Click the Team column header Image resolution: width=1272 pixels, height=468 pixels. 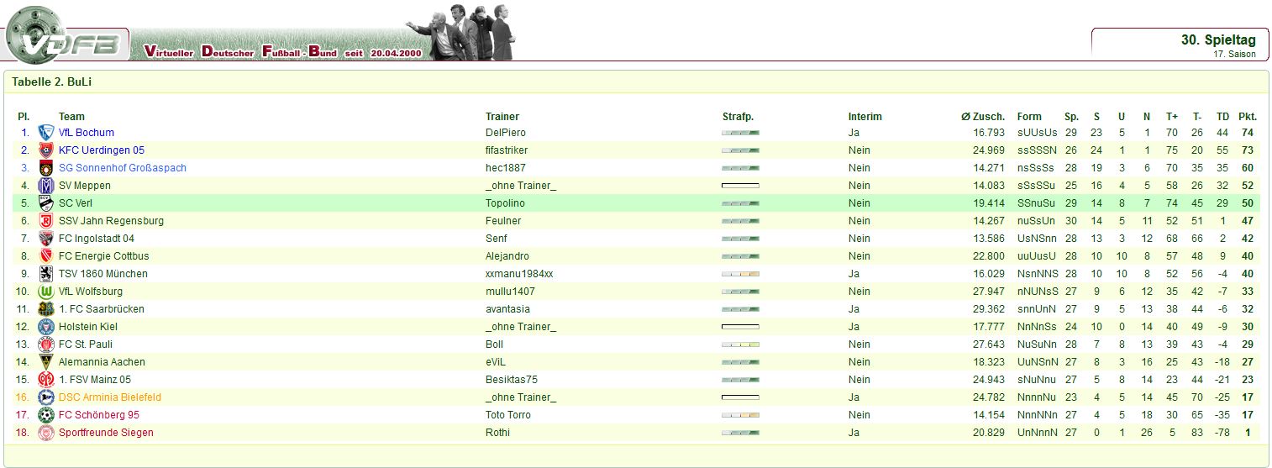(x=71, y=117)
